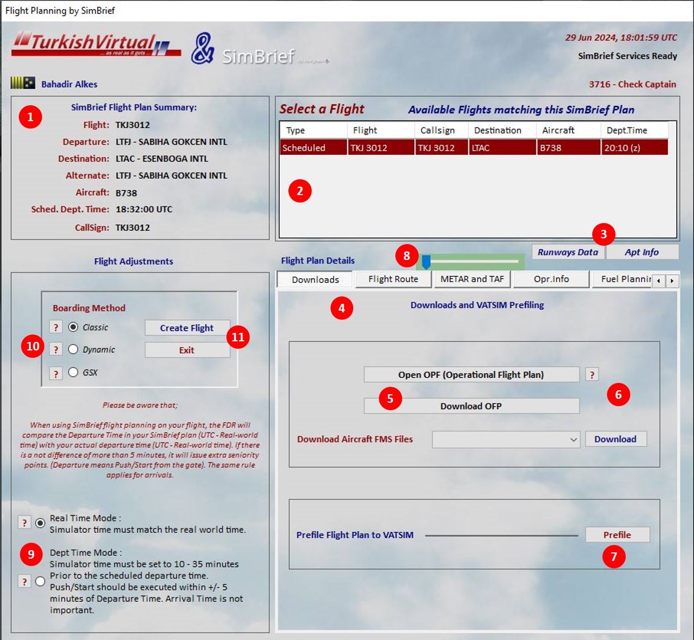This screenshot has width=694, height=640.
Task: Click the Departure value LTFJ - SABIHA GOKCEN INTL
Action: click(x=171, y=142)
